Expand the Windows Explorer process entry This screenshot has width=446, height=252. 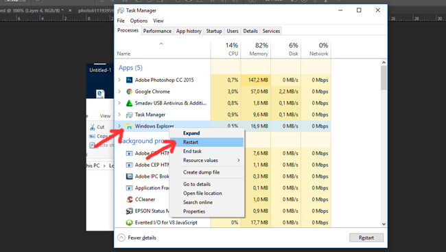(x=119, y=126)
